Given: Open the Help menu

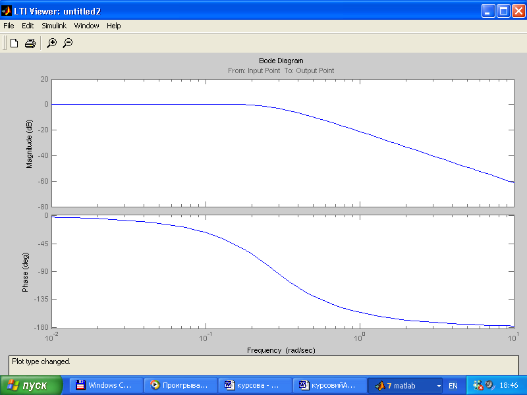Looking at the screenshot, I should point(113,26).
